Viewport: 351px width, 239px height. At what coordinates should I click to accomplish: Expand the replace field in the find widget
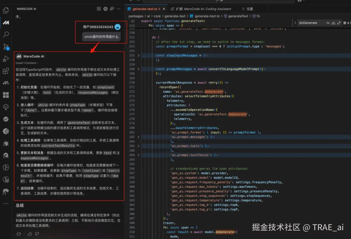click(295, 23)
